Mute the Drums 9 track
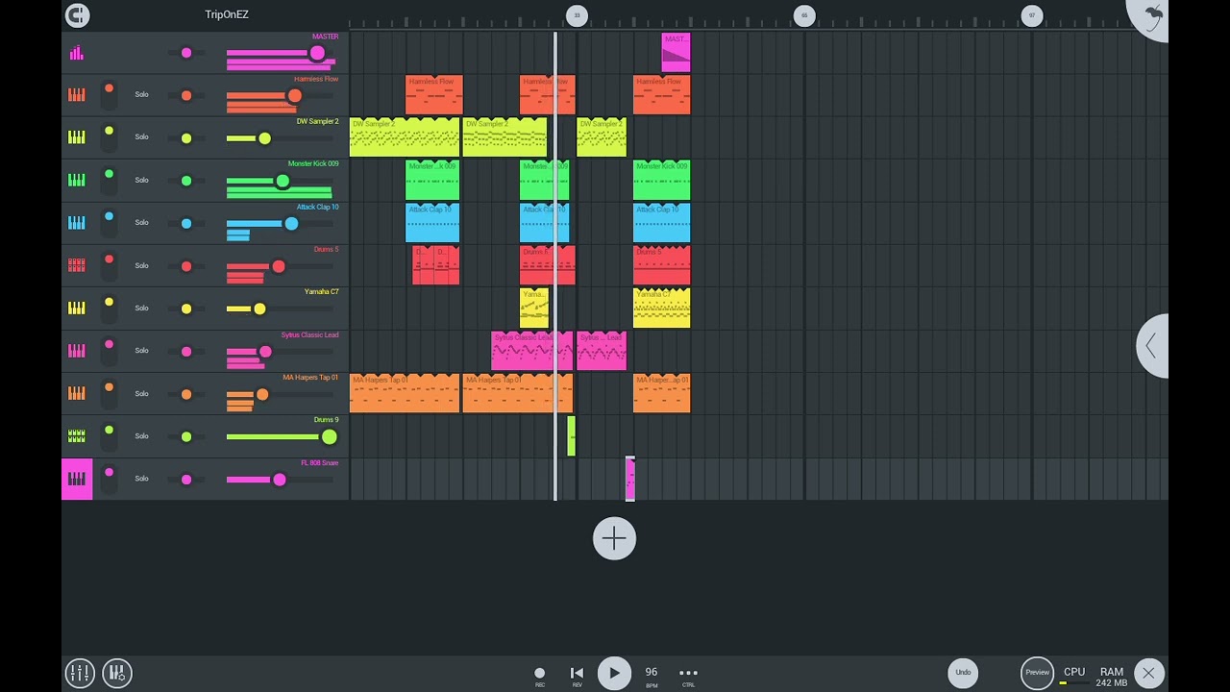Viewport: 1230px width, 692px height. [109, 435]
